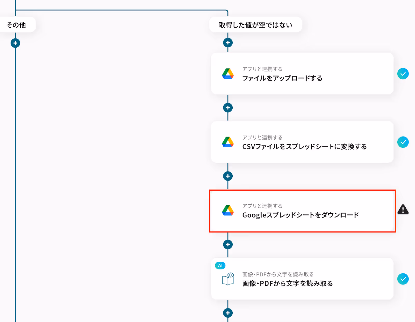The width and height of the screenshot is (415, 322).
Task: Click checkmark status beside ファイルをアップロードする
Action: click(403, 74)
